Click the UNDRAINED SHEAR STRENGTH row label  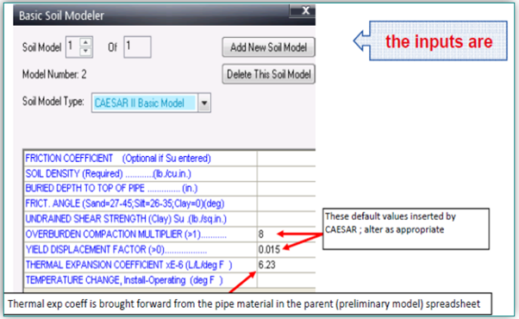(x=126, y=219)
